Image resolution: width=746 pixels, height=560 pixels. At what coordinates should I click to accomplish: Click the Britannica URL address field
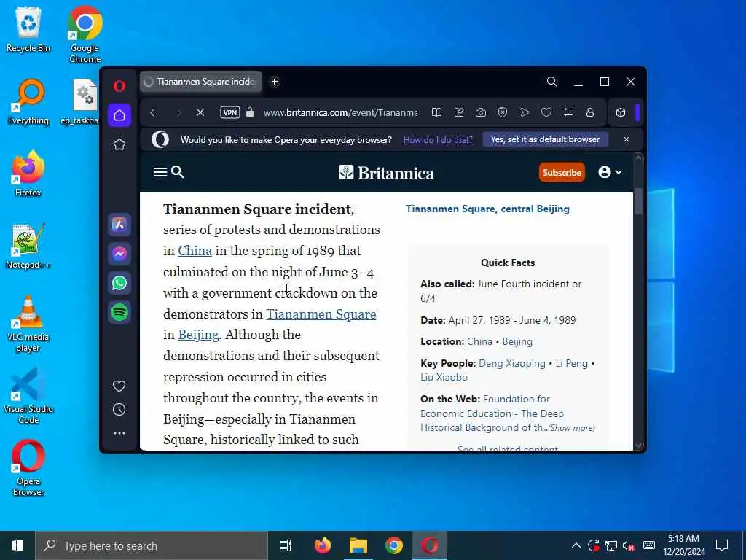[x=341, y=113]
